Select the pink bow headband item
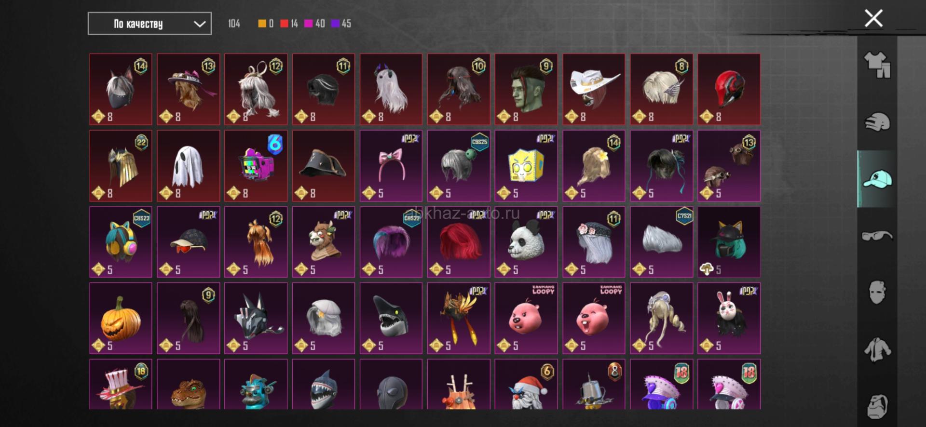This screenshot has height=427, width=926. [391, 165]
